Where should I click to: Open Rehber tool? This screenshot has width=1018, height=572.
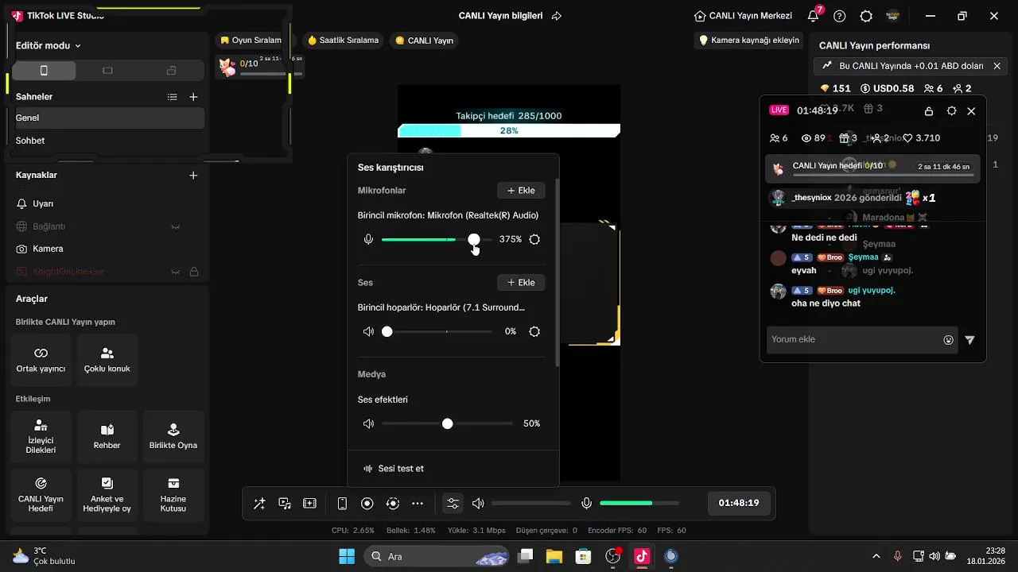click(107, 437)
